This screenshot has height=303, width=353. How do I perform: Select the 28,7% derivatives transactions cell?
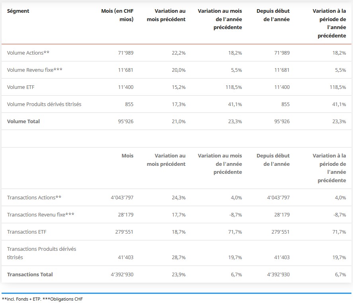[x=179, y=258]
